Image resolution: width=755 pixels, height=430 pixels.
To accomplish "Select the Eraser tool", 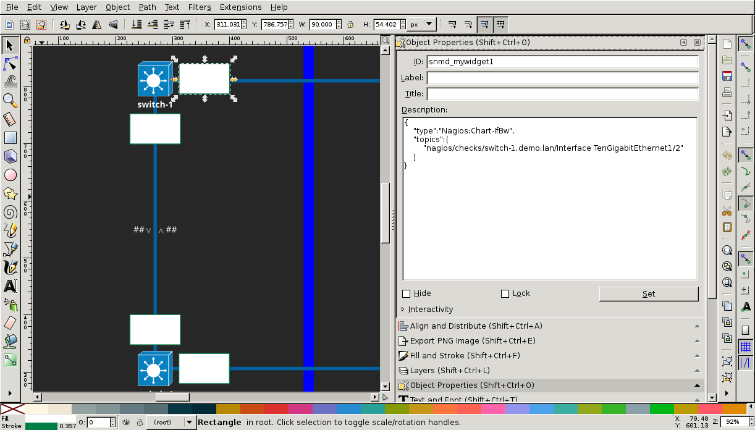I will click(10, 322).
